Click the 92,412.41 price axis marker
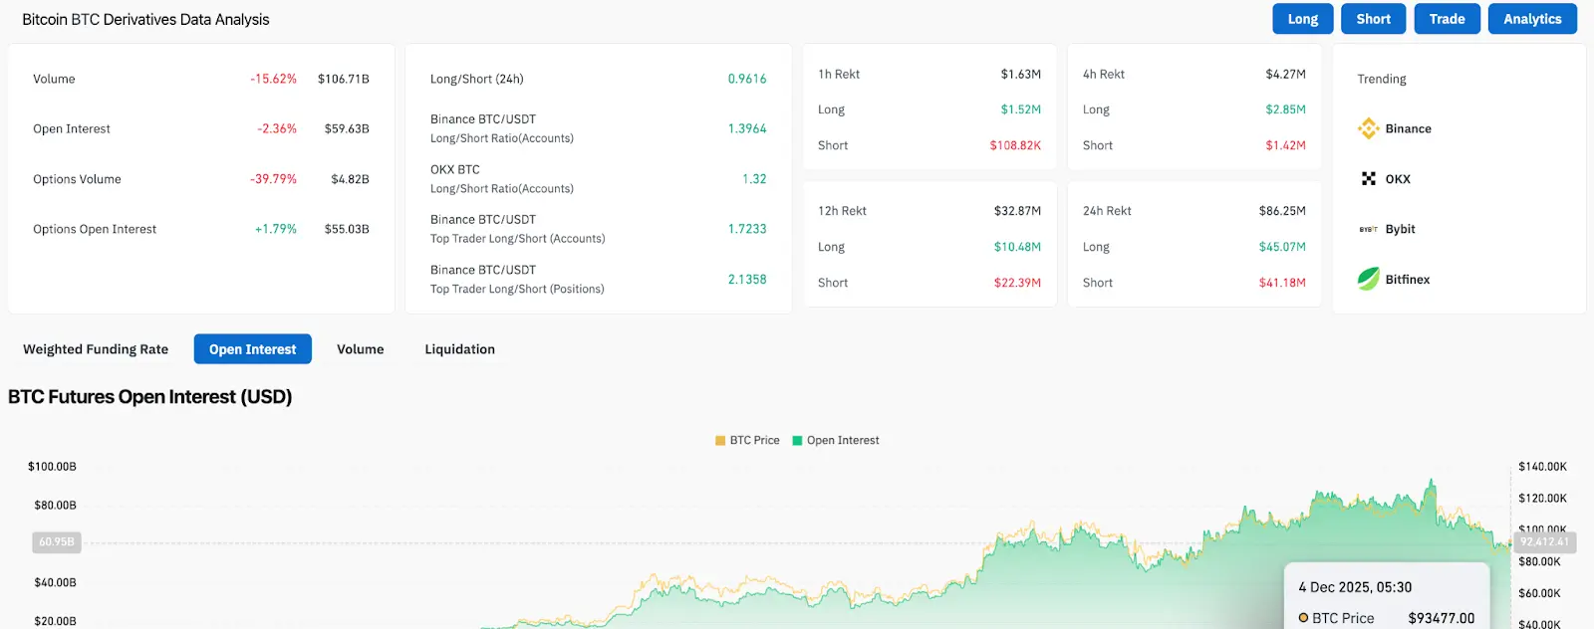This screenshot has width=1594, height=629. [x=1544, y=542]
